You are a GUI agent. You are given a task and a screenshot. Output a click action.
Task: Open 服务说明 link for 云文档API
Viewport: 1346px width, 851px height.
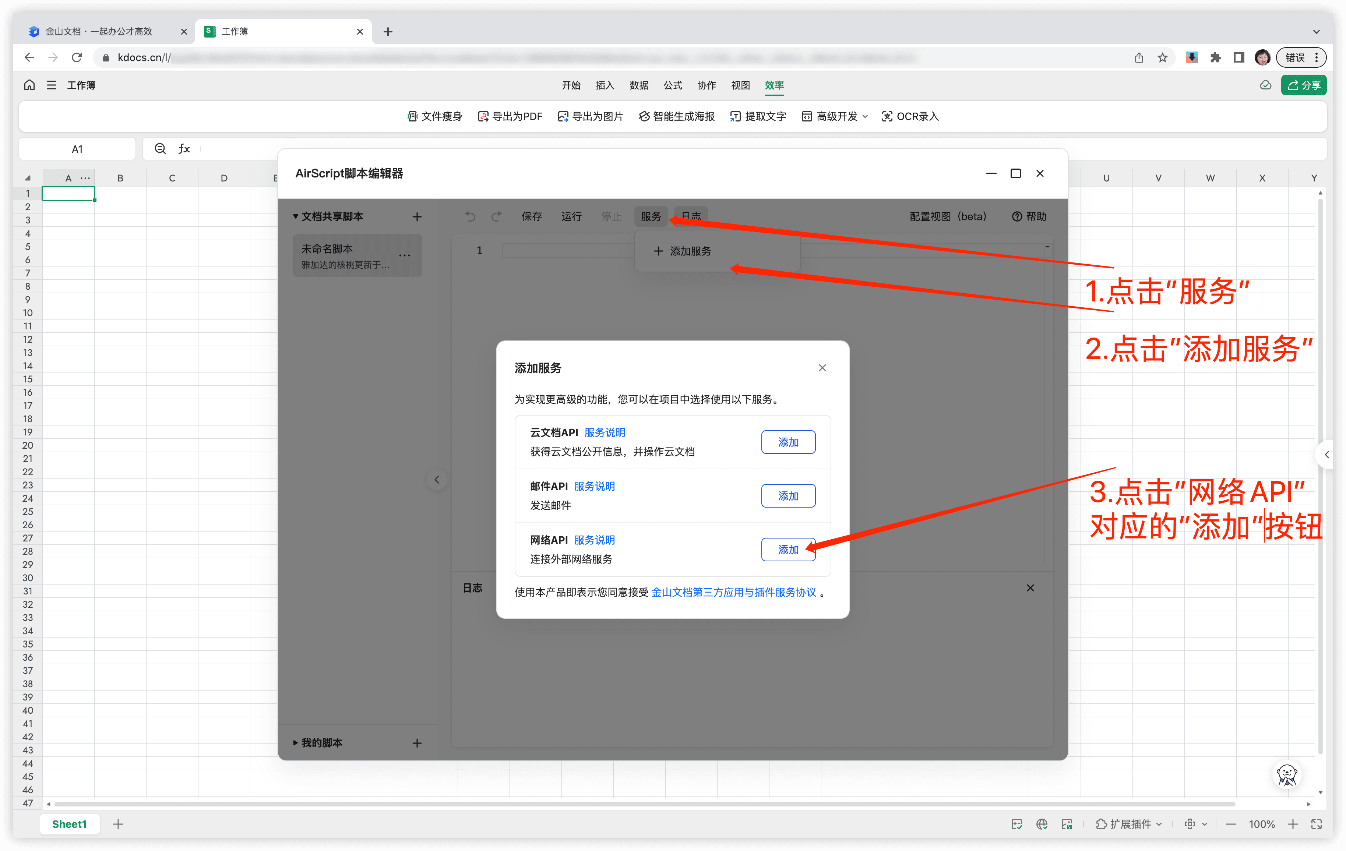point(604,432)
